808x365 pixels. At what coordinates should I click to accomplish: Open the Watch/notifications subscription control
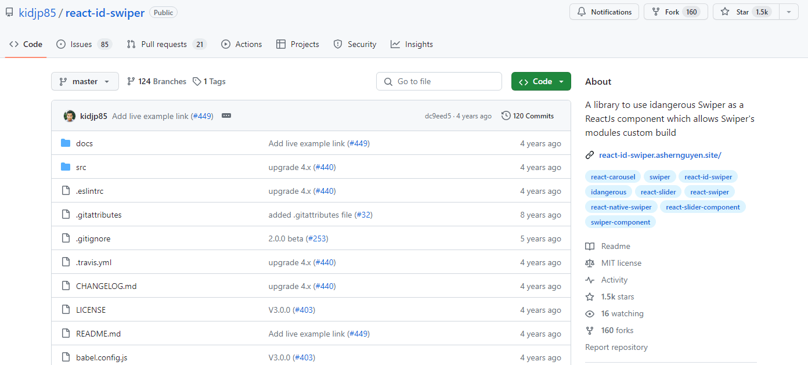point(604,11)
